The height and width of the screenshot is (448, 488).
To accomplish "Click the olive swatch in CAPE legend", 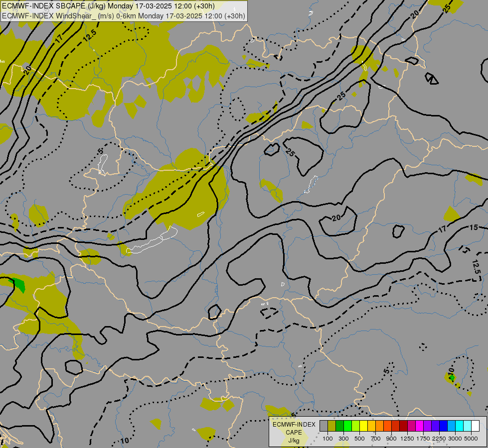I will (x=332, y=426).
